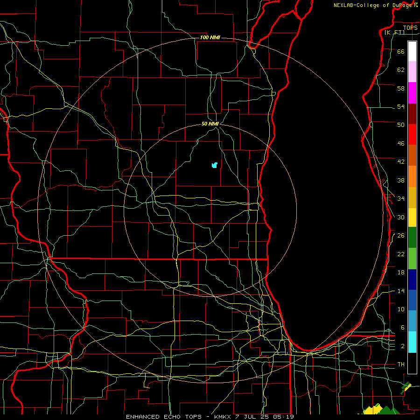Click the "100 NMI" range ring label

pyautogui.click(x=210, y=37)
